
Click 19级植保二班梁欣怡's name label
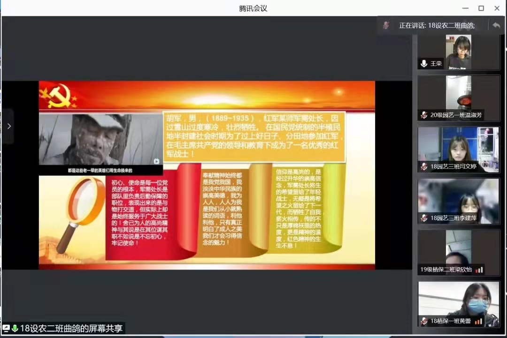tap(446, 270)
